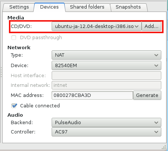Click the Internal network intnet field
Viewport: 168px width, 151px height.
[x=106, y=85]
